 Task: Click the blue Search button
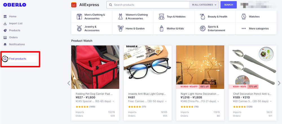click(x=229, y=5)
